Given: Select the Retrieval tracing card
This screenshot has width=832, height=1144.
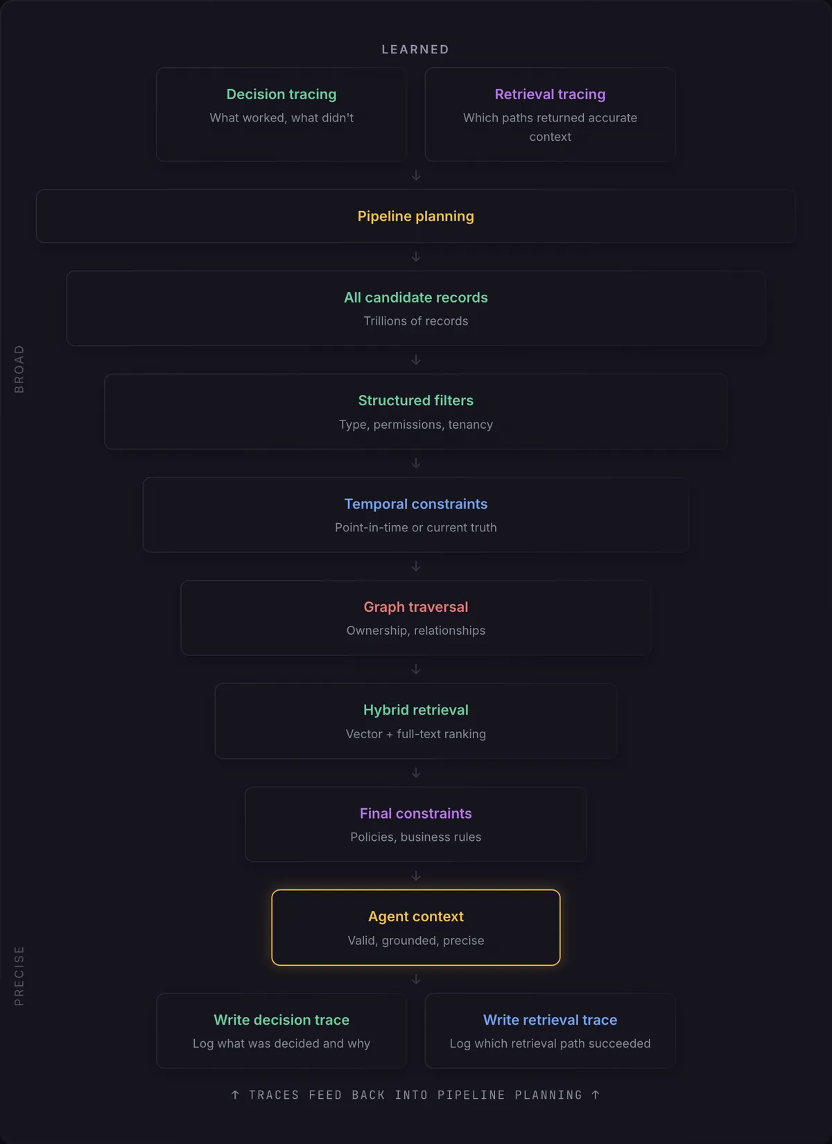Looking at the screenshot, I should (550, 114).
